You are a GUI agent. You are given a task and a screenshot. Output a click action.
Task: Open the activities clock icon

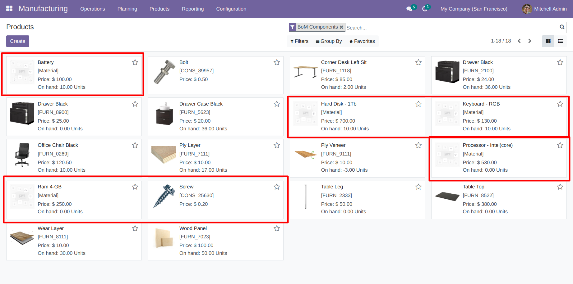point(425,9)
